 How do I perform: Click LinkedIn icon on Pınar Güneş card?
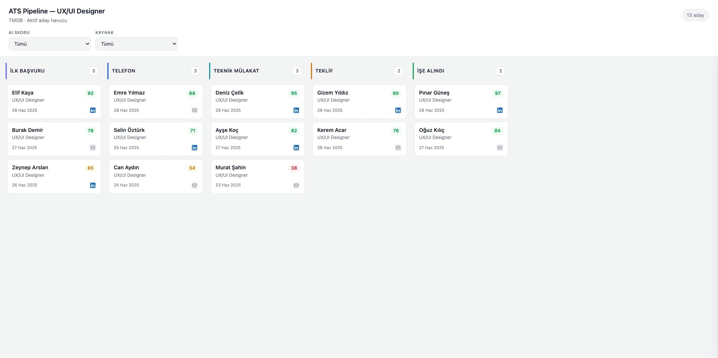500,110
